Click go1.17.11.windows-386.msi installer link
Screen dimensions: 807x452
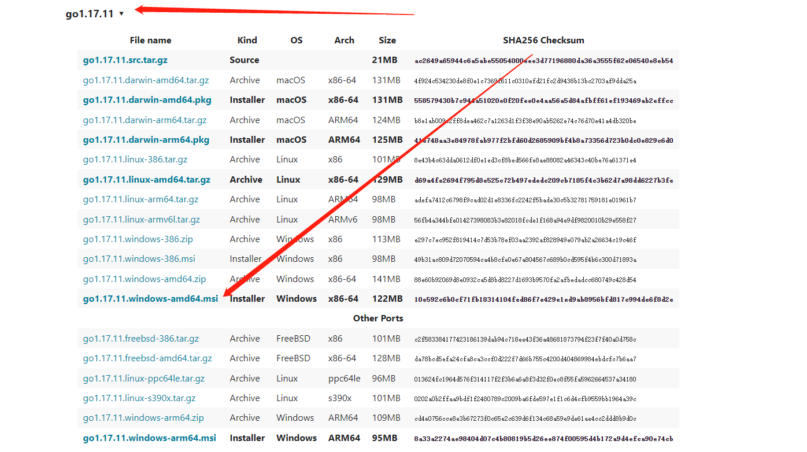(139, 259)
